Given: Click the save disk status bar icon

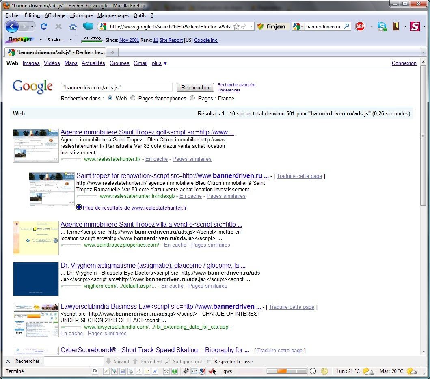Looking at the screenshot, I should (x=123, y=371).
